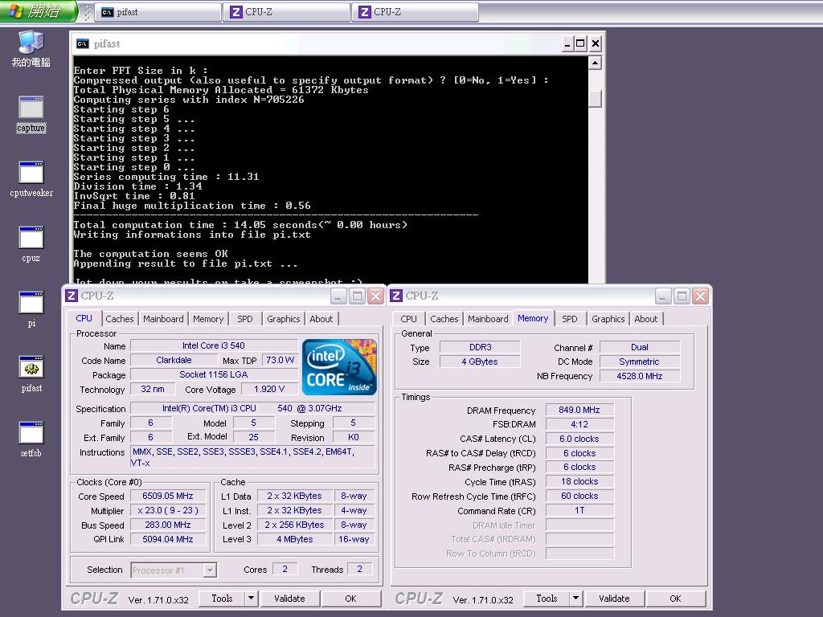This screenshot has height=617, width=823.
Task: Open the 我的電腦 desktop icon
Action: pyautogui.click(x=31, y=48)
